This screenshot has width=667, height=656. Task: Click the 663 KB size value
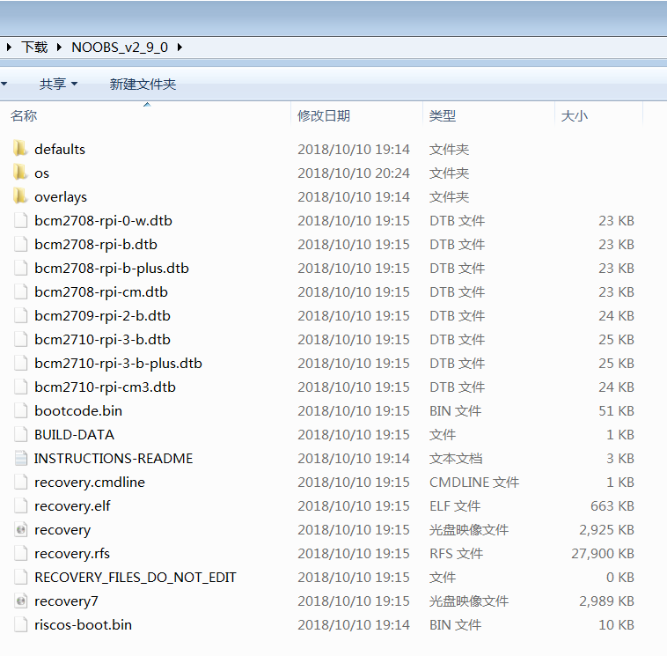(612, 506)
